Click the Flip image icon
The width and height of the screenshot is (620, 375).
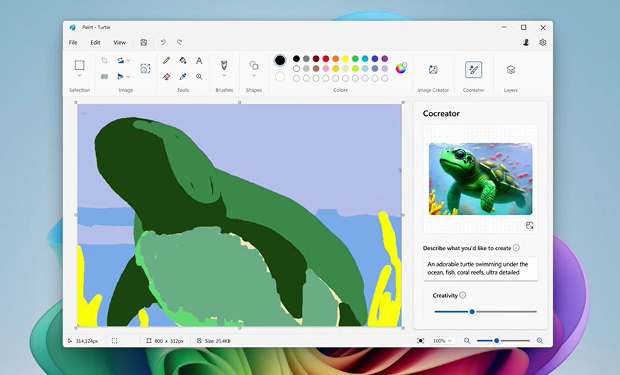coord(120,77)
